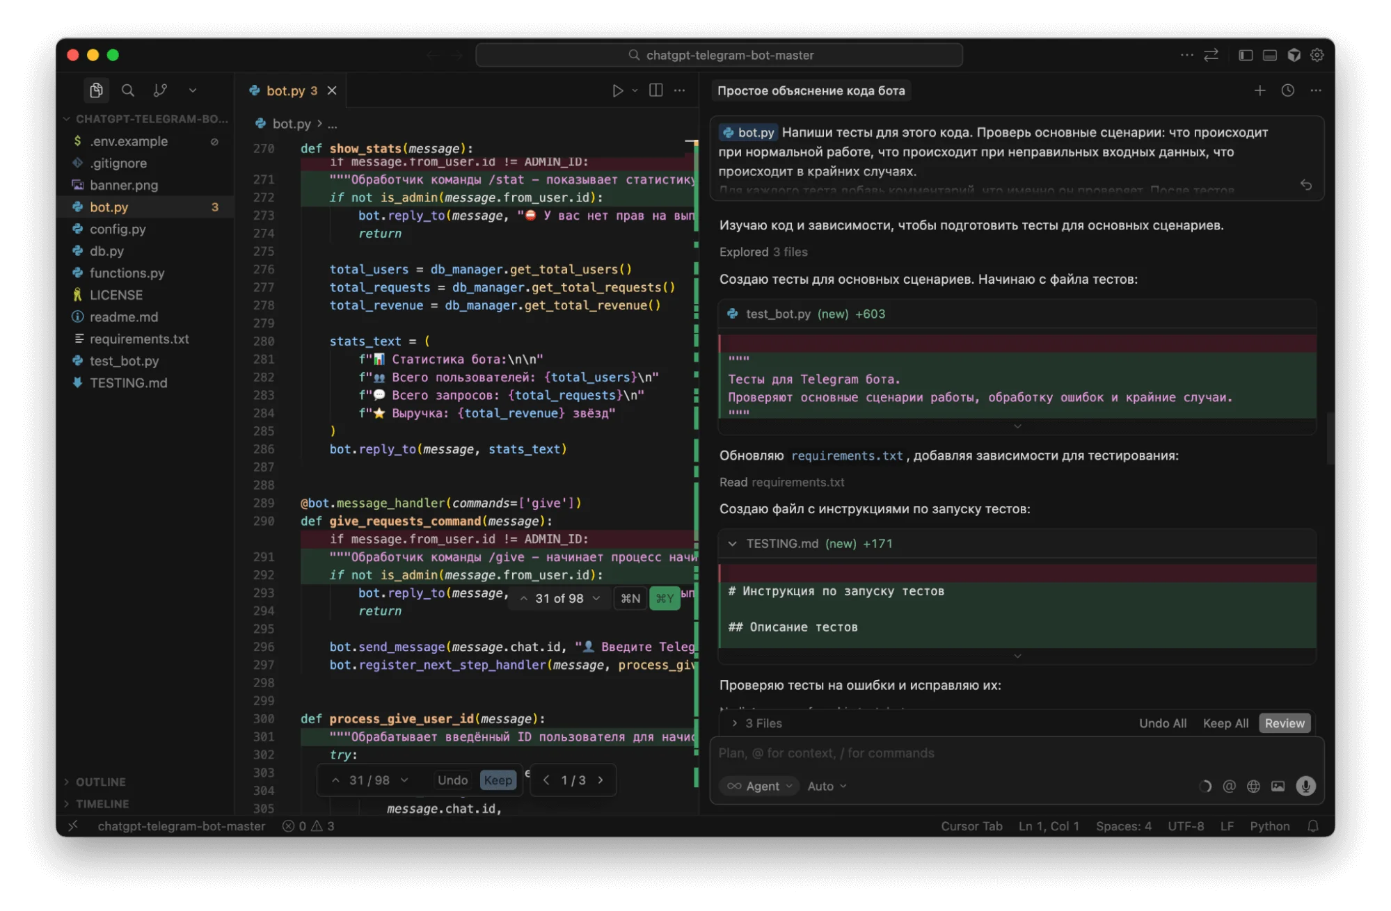Open test_bot.py in file explorer
Image resolution: width=1391 pixels, height=911 pixels.
[124, 361]
